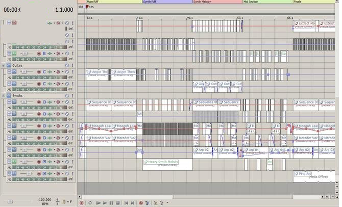Click the Stop transport button
This screenshot has width=342, height=207.
(x=118, y=203)
